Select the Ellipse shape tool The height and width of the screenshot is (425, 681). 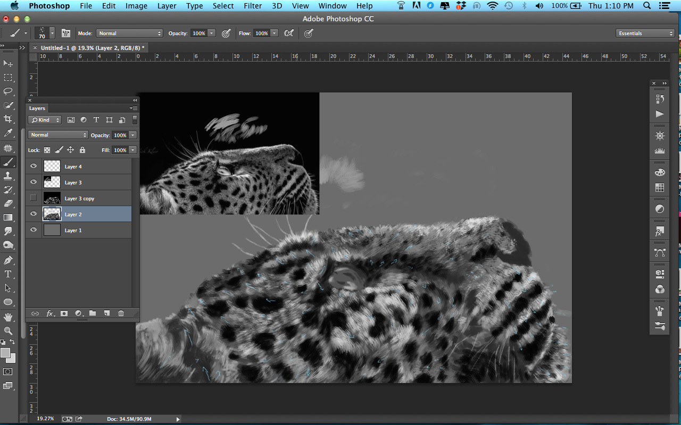[8, 302]
